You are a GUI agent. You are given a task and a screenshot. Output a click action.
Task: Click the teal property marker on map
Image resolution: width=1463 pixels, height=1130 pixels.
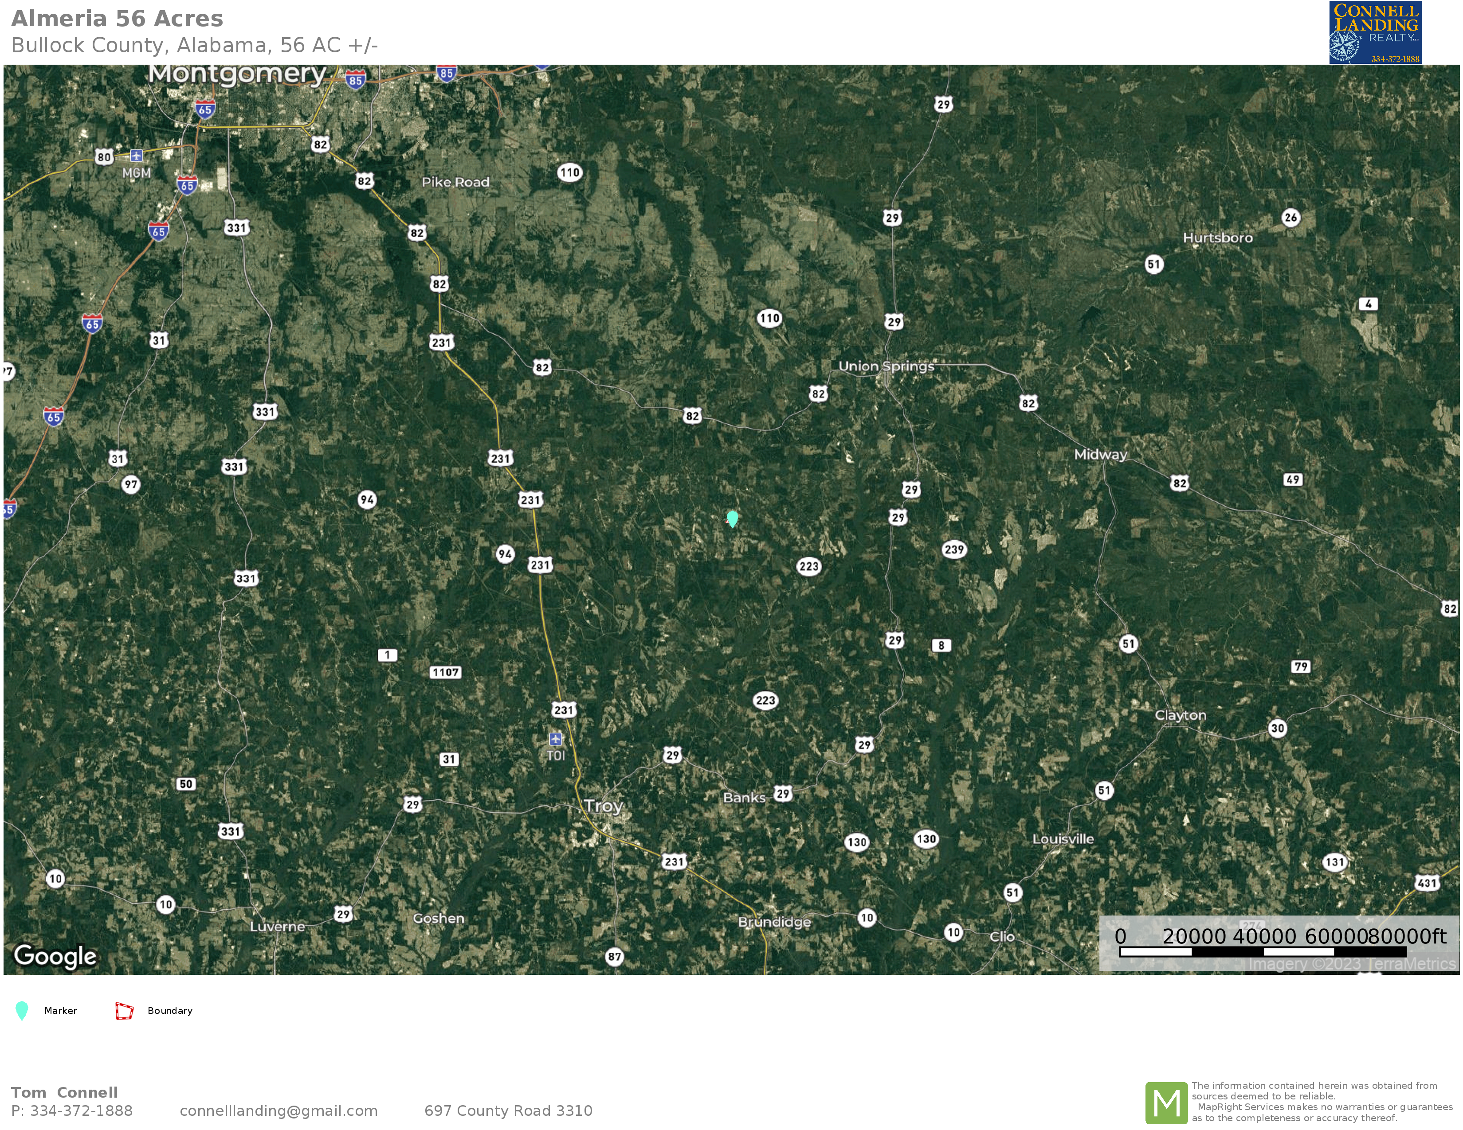point(732,519)
